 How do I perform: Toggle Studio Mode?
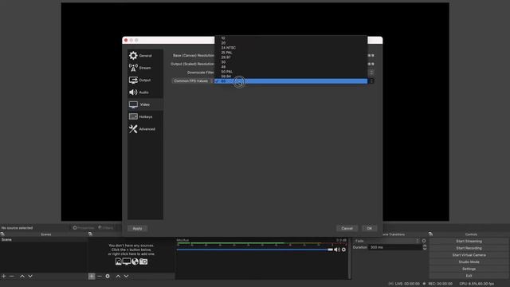coord(469,262)
